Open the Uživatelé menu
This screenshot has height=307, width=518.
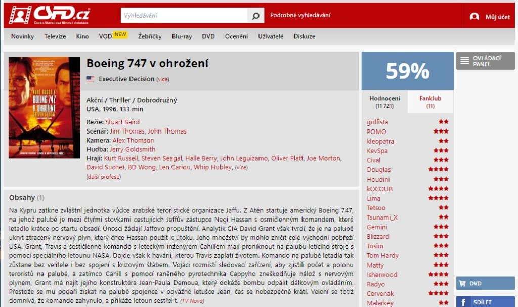(271, 36)
